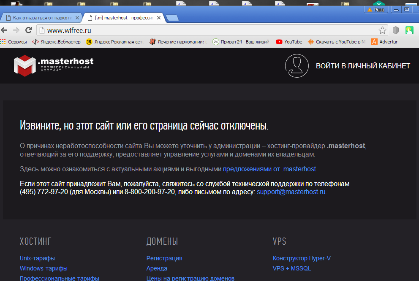419x281 pixels.
Task: Click the Приват24 bookmark icon
Action: [215, 42]
